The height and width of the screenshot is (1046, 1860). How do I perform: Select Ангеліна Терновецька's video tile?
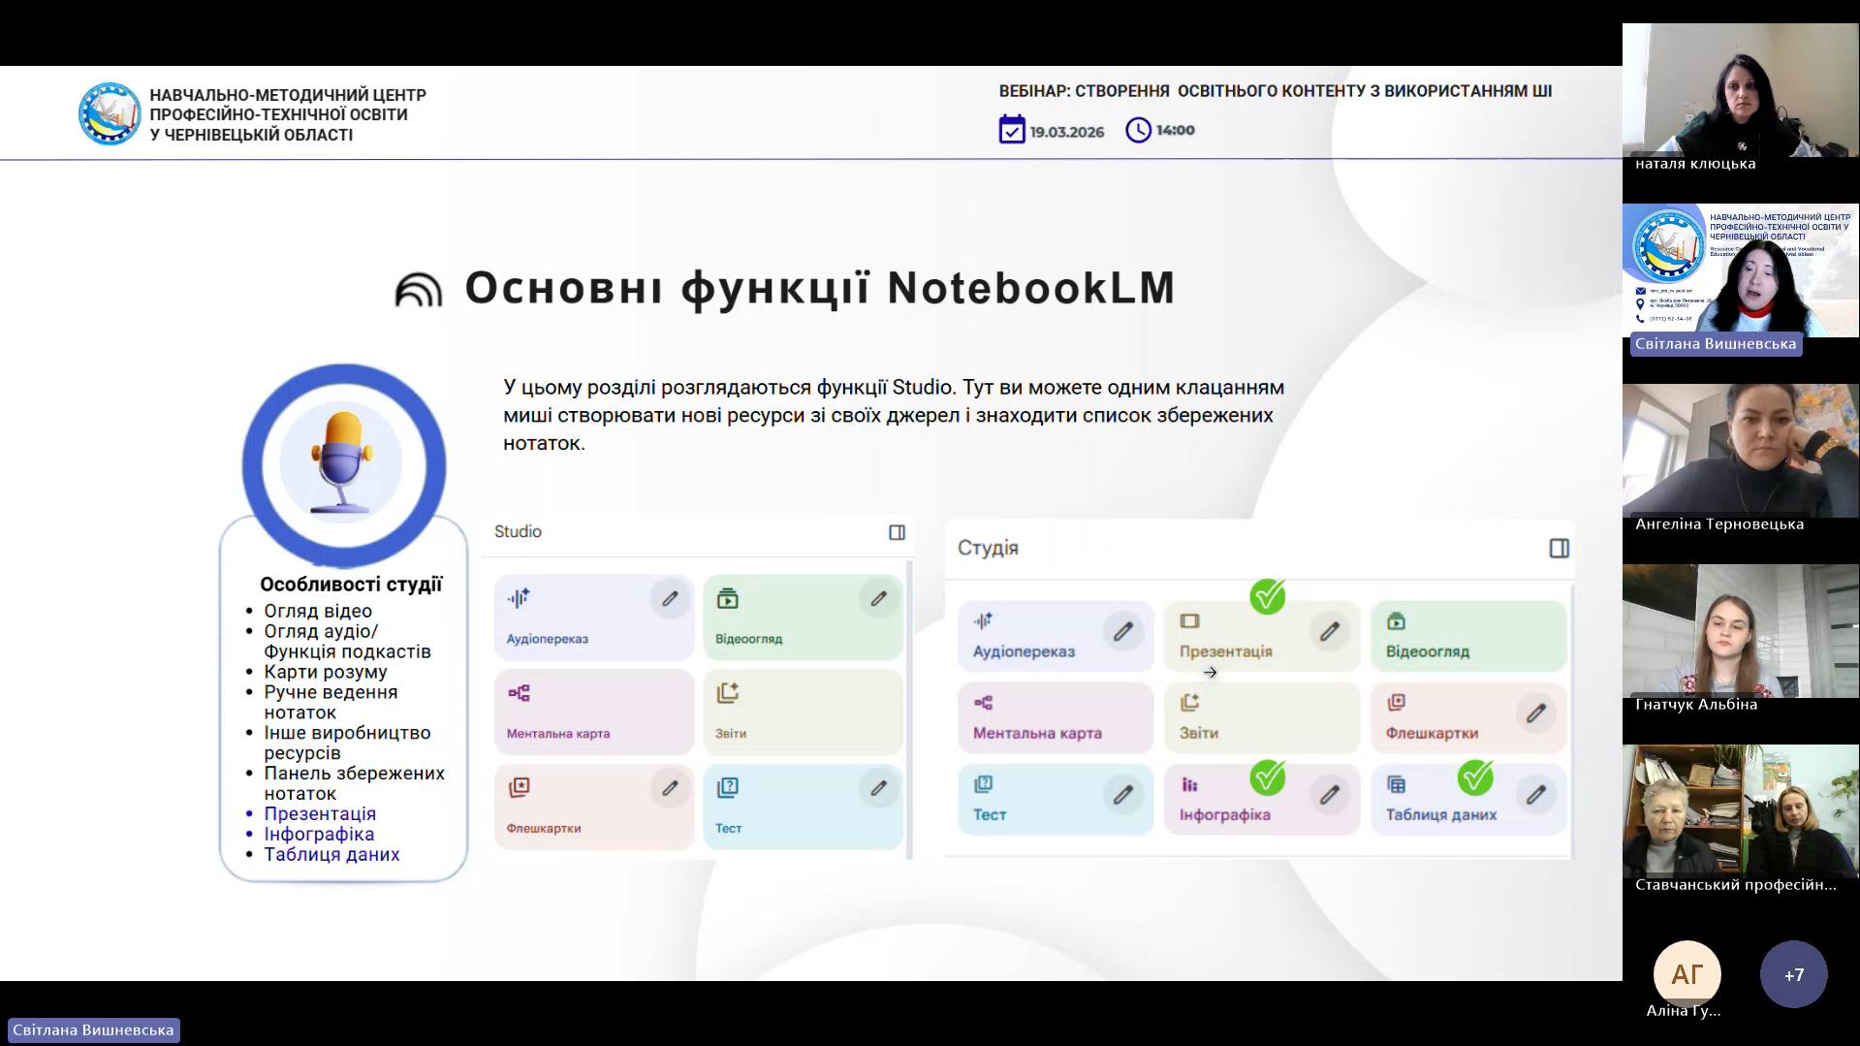tap(1740, 451)
